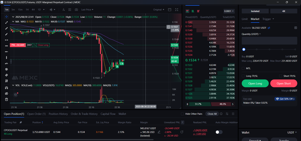
Task: Delete drawings with the trash icon
Action: pyautogui.click(x=7, y=100)
